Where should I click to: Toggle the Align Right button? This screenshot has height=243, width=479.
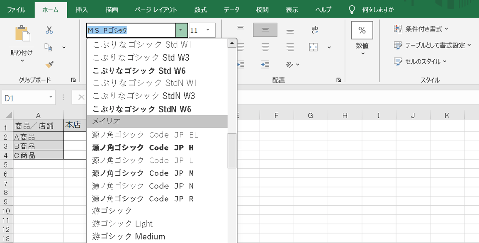pyautogui.click(x=290, y=47)
